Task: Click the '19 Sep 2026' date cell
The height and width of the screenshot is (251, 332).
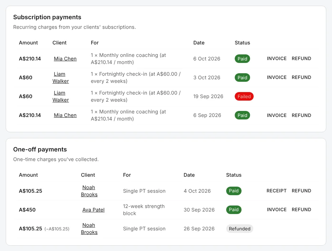Action: point(208,96)
